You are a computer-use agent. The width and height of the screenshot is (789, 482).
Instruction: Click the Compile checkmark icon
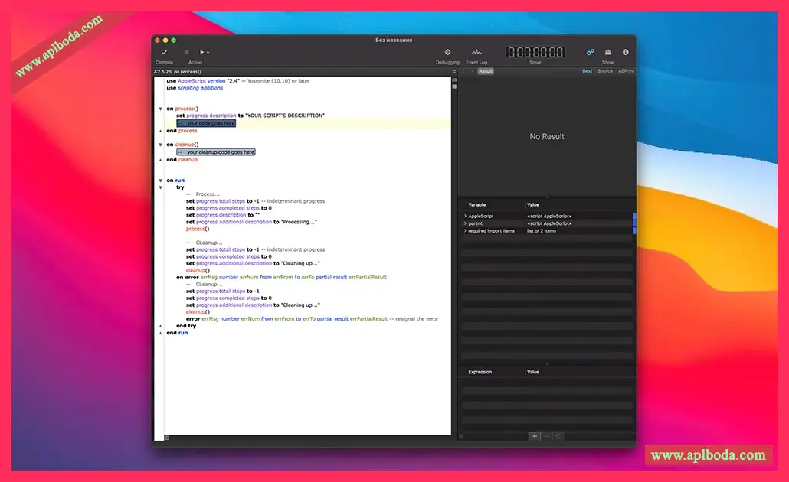[x=164, y=52]
